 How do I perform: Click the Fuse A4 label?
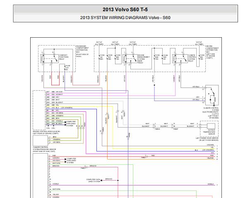click(x=101, y=57)
